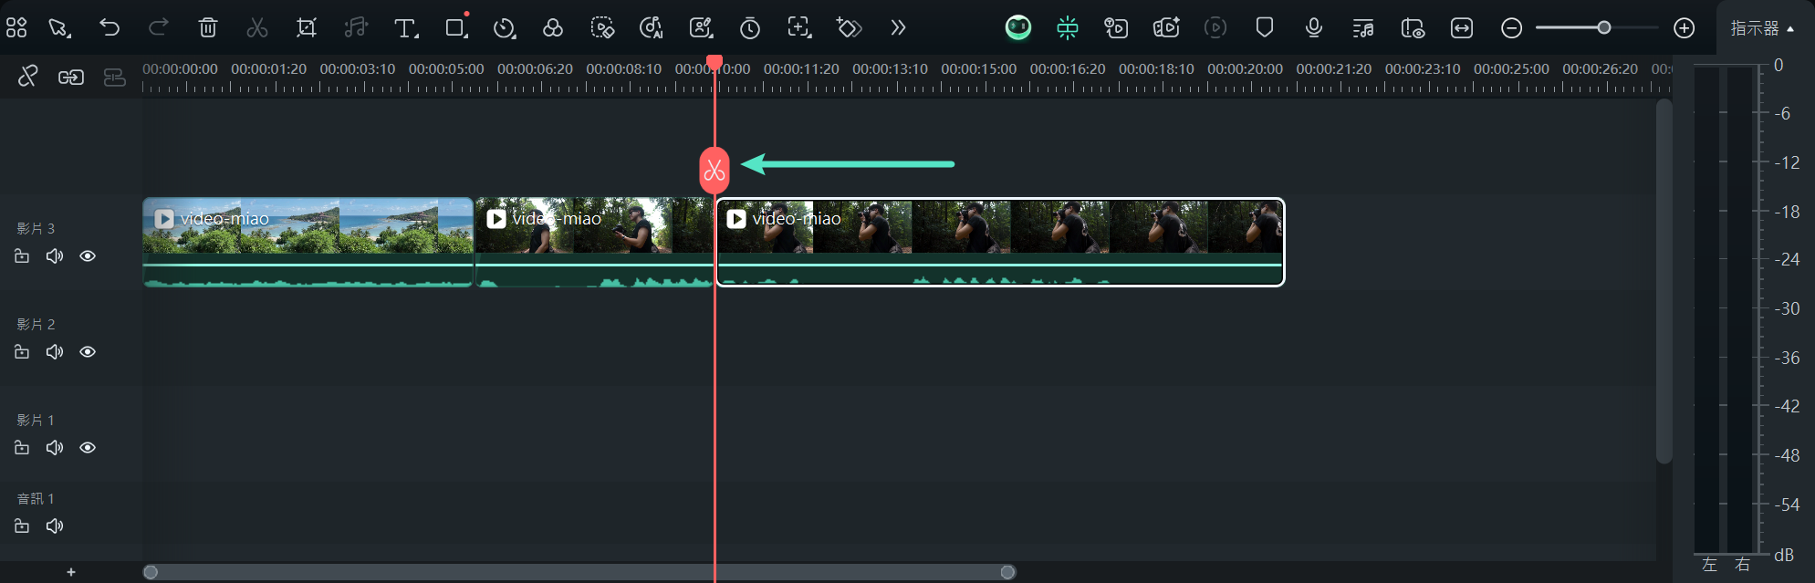This screenshot has height=583, width=1815.
Task: Click ruler at 00:00:05:00
Action: coord(445,69)
